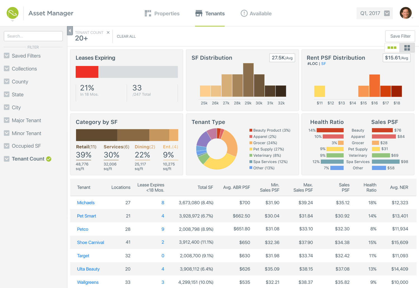Expand City filter
This screenshot has width=419, height=288.
tap(12, 107)
